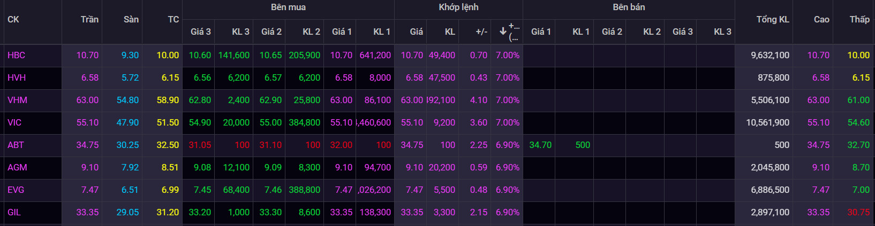Click ABT percent change 6.90%

pos(508,145)
